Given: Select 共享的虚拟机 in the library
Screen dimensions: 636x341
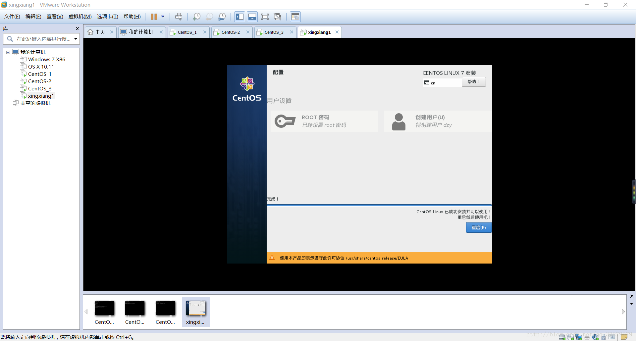Looking at the screenshot, I should pyautogui.click(x=35, y=103).
